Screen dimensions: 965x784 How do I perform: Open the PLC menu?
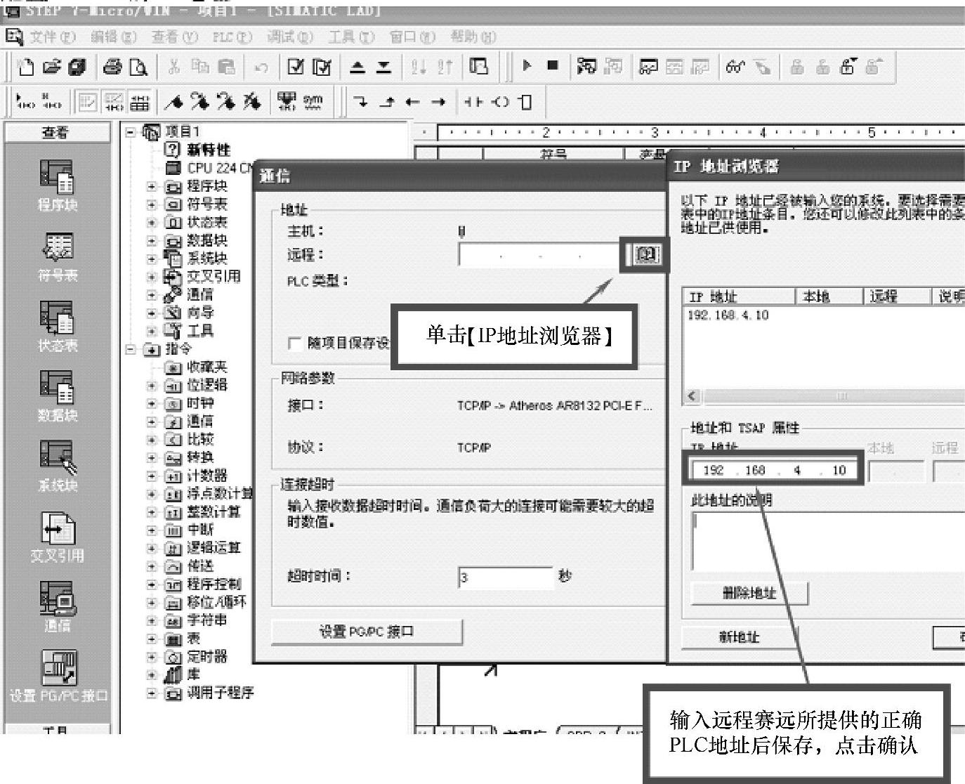(x=232, y=37)
